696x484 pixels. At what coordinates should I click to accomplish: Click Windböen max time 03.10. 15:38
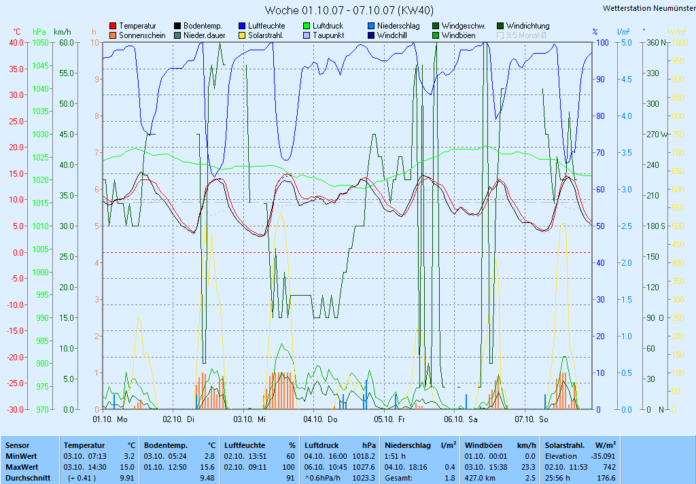click(x=486, y=467)
